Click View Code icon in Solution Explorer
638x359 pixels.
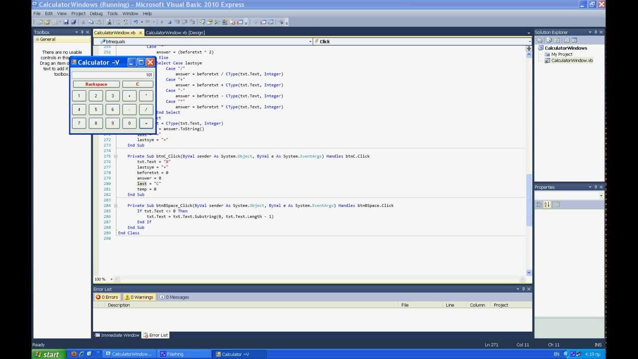coord(567,40)
